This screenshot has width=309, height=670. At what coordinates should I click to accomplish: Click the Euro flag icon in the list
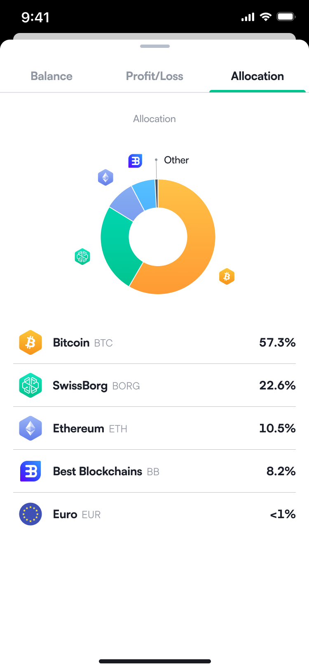[x=30, y=514]
